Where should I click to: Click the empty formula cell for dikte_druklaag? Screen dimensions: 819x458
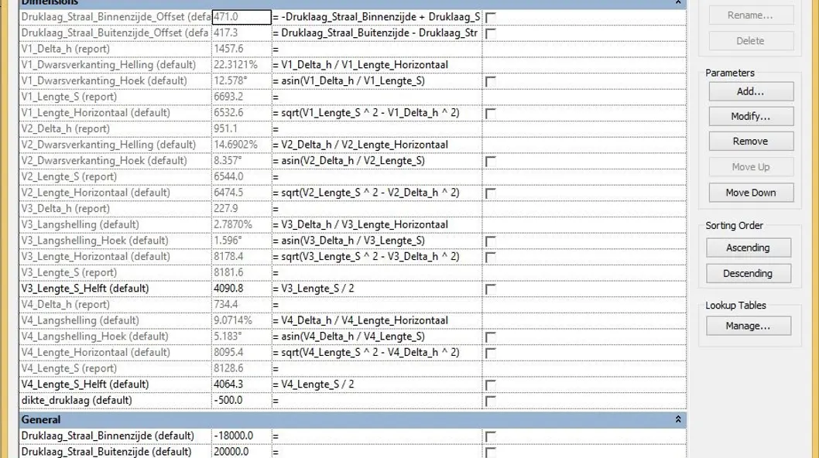pyautogui.click(x=376, y=401)
